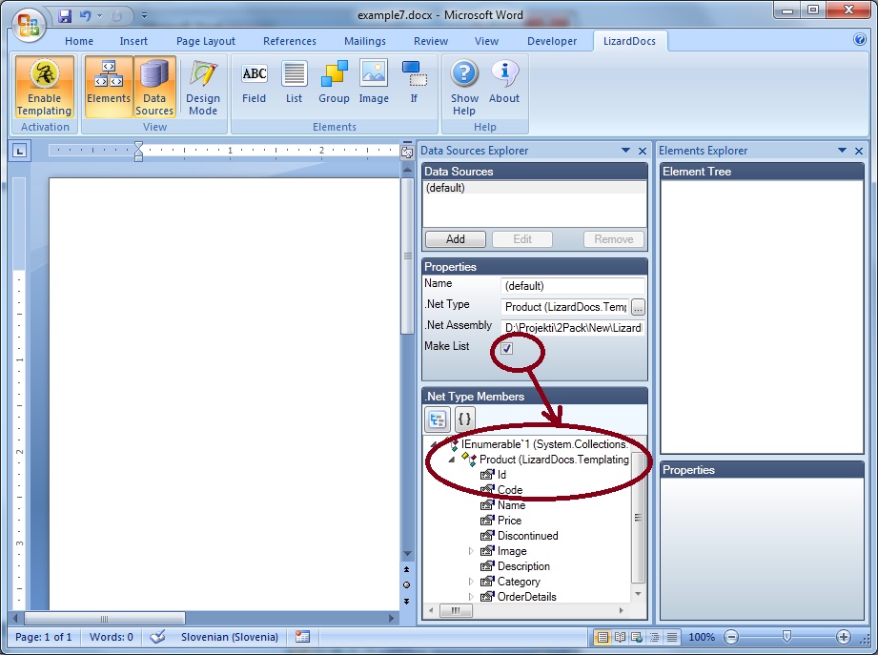Insert a List element

294,83
